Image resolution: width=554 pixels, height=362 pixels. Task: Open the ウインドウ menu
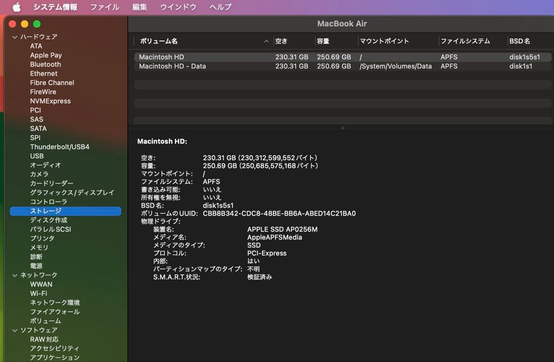click(178, 7)
